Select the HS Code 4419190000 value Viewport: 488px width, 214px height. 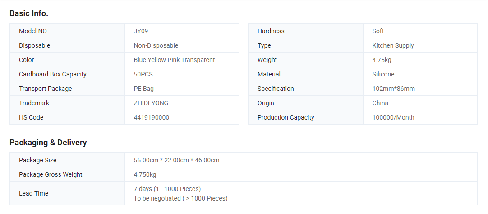(x=152, y=117)
